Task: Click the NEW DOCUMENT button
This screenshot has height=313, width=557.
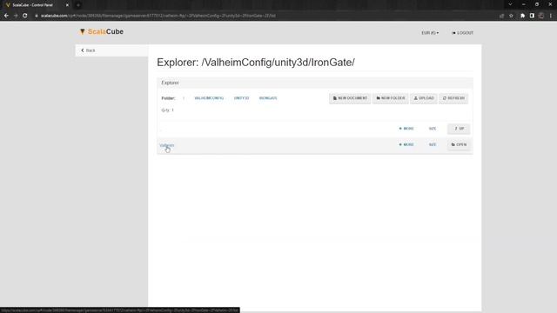Action: click(x=350, y=98)
